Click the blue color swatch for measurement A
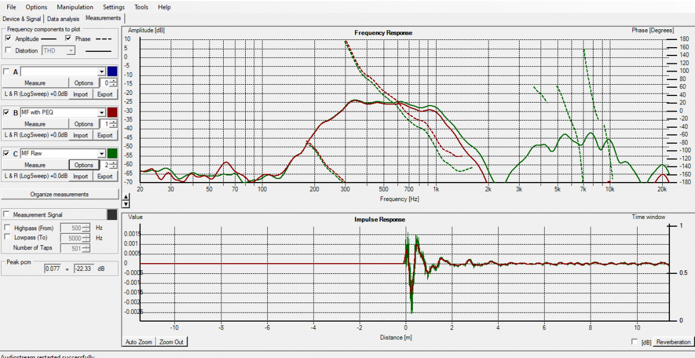This screenshot has height=358, width=695. [113, 72]
